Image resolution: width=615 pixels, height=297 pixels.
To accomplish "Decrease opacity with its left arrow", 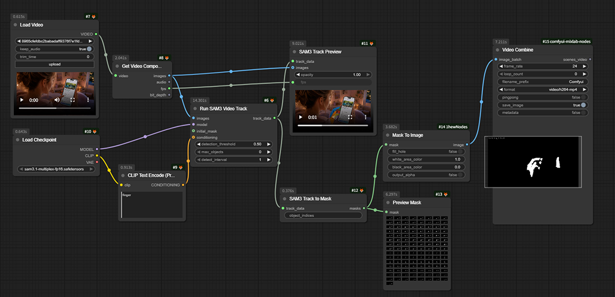I will point(298,75).
